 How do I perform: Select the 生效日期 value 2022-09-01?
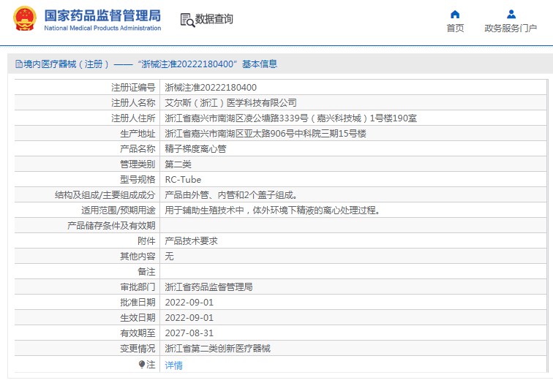[189, 318]
